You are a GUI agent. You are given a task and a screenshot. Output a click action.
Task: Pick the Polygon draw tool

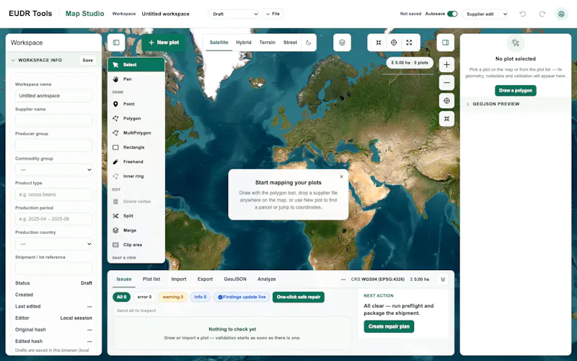coord(136,118)
